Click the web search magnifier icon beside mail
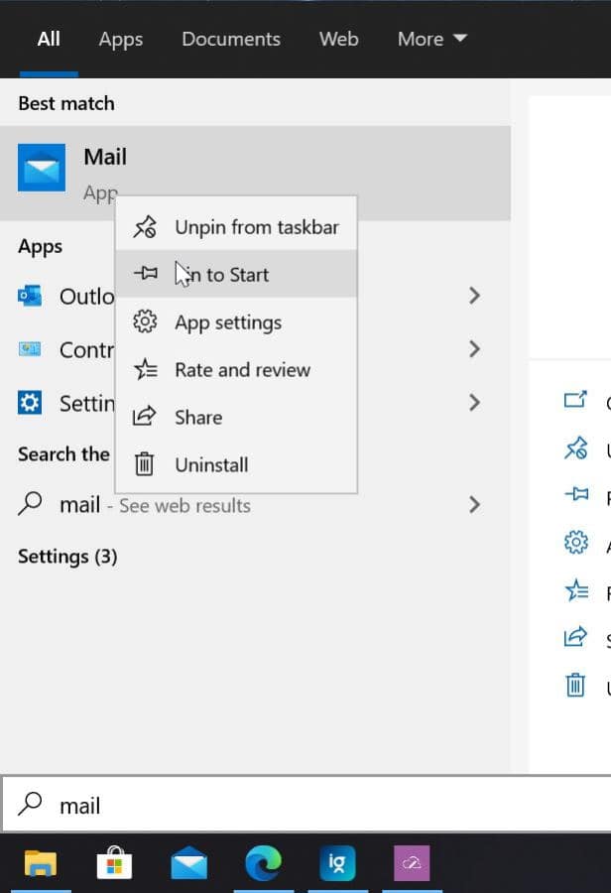611x893 pixels. coord(30,504)
